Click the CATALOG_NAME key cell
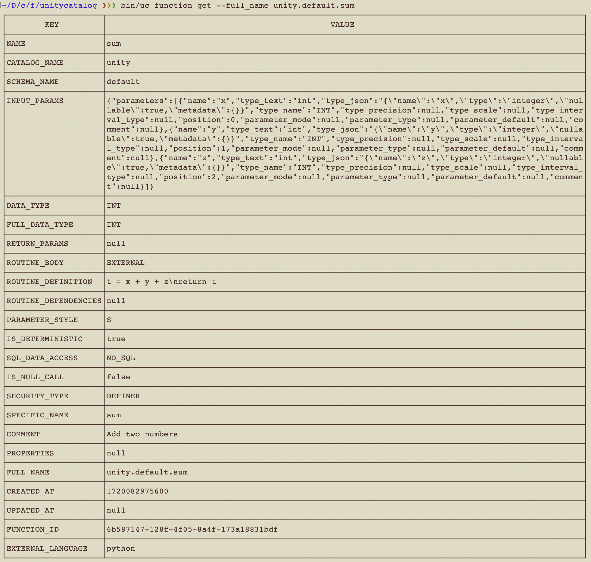 click(x=54, y=63)
